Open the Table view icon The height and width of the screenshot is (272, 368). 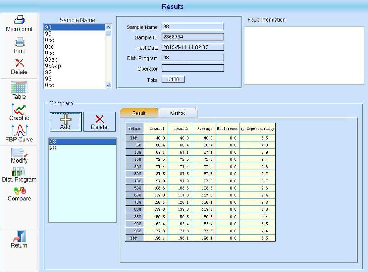(19, 87)
